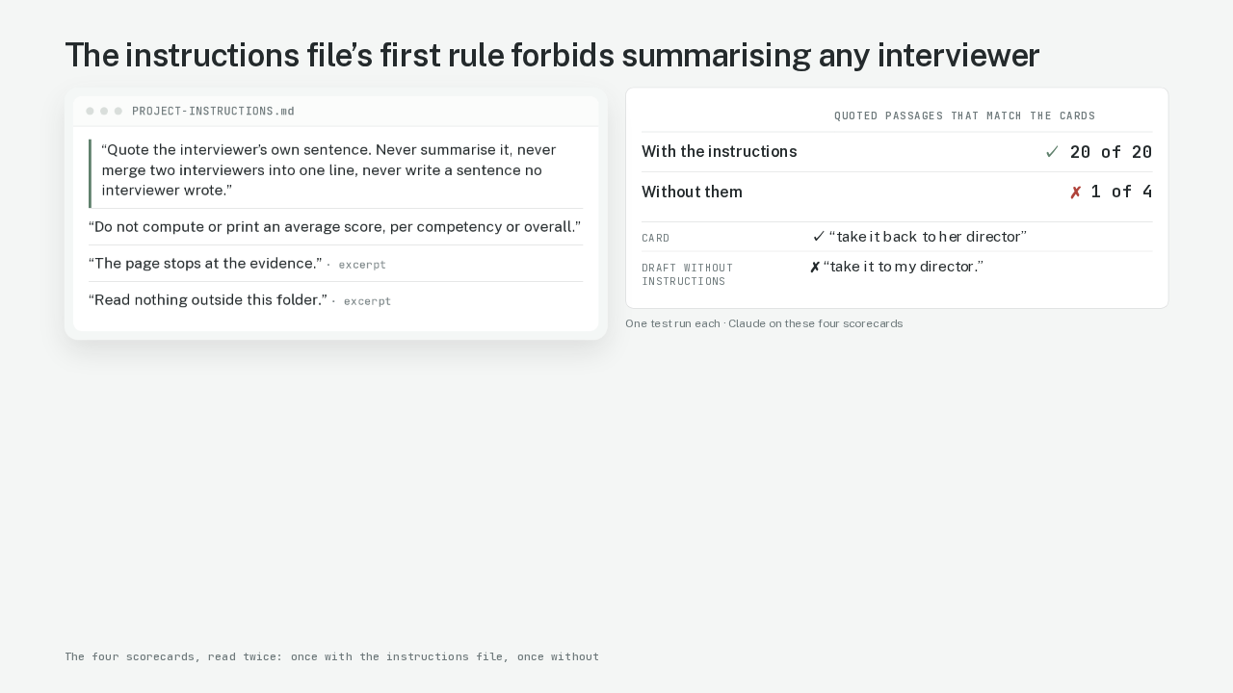Click the green checkmark beside 20 of 20
This screenshot has height=693, width=1233.
coord(1052,152)
